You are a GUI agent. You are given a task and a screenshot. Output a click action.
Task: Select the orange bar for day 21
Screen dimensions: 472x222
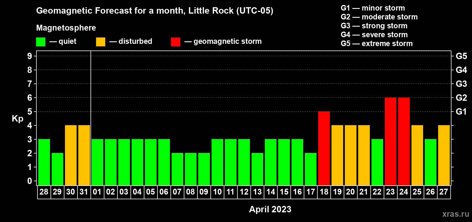(364, 155)
